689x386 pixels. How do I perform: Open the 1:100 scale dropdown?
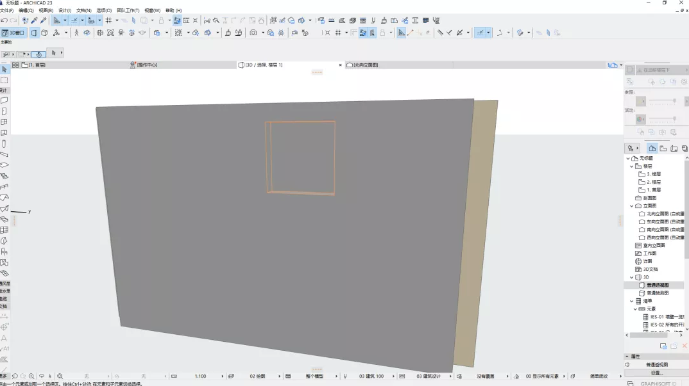click(200, 376)
